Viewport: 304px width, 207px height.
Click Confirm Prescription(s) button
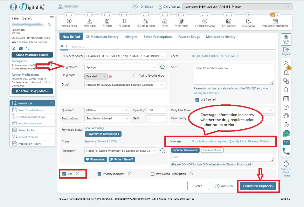258,186
